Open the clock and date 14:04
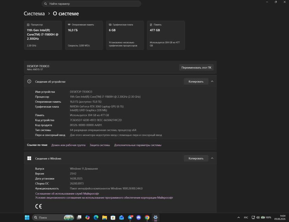The height and width of the screenshot is (222, 289). point(280,217)
